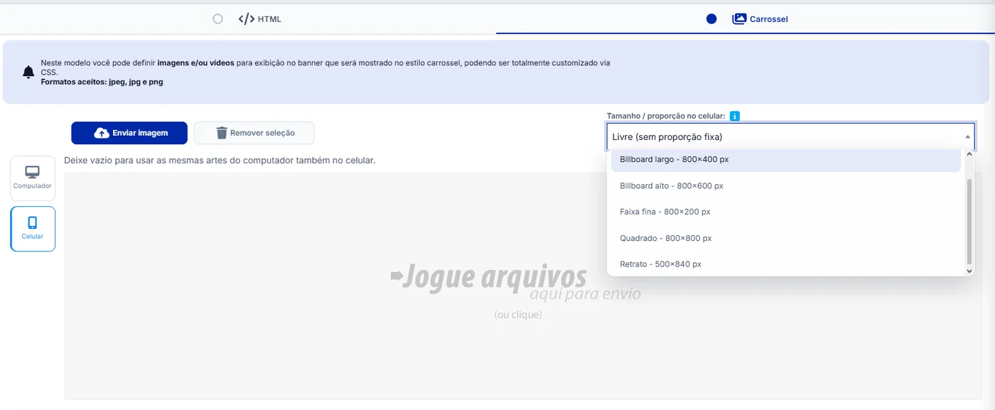The width and height of the screenshot is (995, 410).
Task: Click the dropdown scrollbar up arrow
Action: [969, 154]
